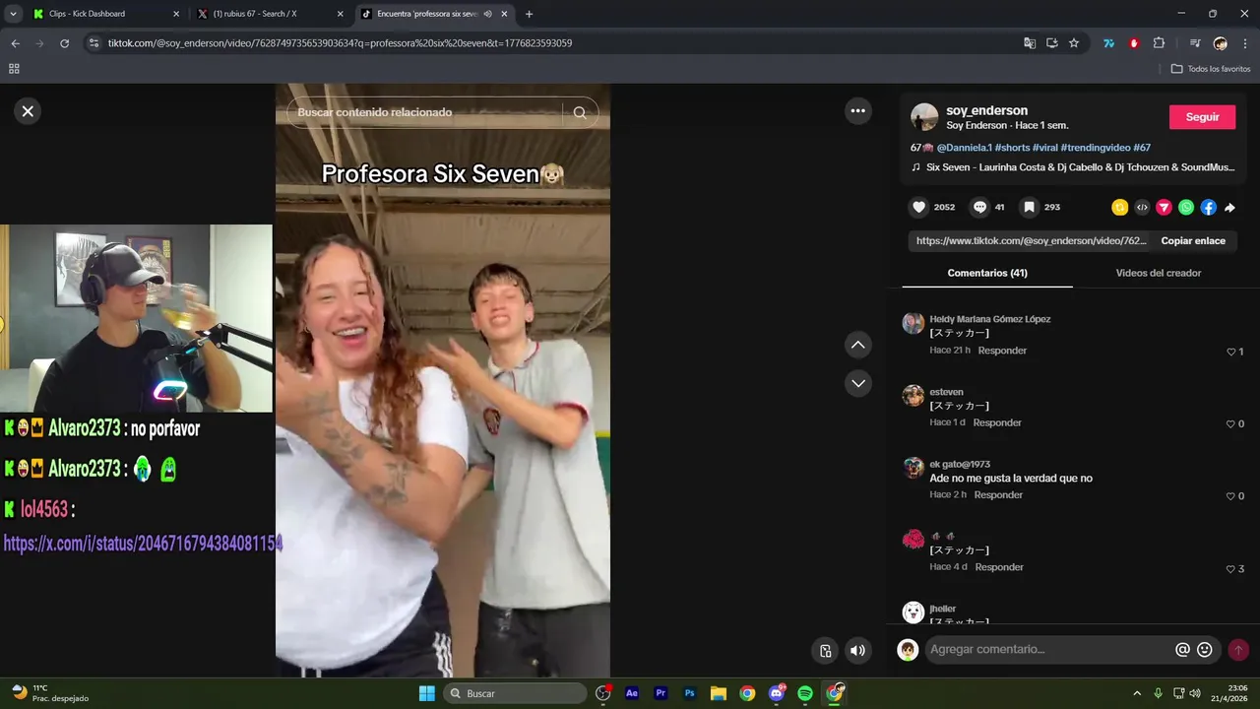Open a new browser tab with plus

(529, 14)
